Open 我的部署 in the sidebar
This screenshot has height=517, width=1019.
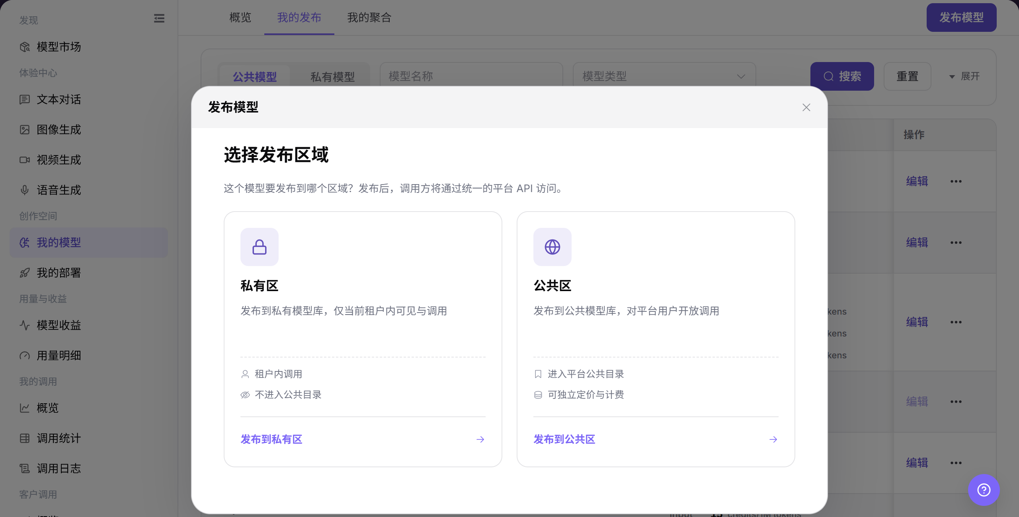89,273
